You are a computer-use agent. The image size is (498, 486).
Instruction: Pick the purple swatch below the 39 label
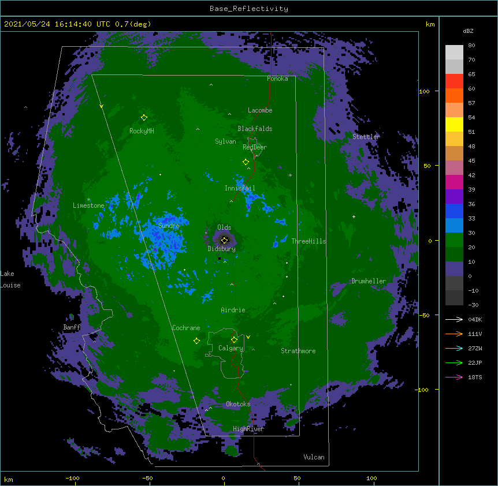[454, 196]
